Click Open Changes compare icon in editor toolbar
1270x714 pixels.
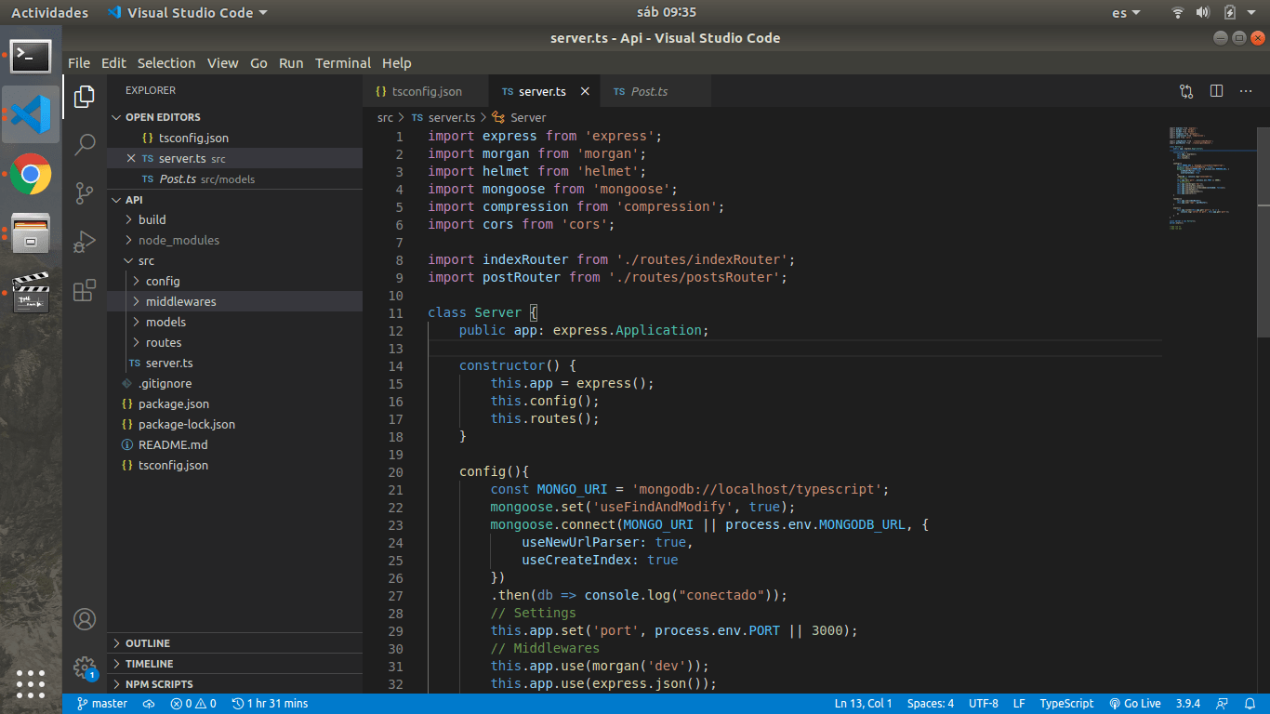tap(1186, 91)
